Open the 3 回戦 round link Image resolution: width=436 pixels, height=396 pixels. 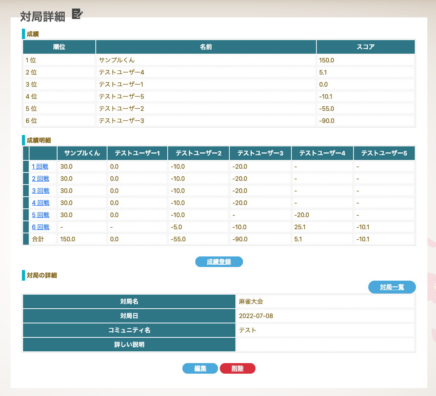click(40, 191)
